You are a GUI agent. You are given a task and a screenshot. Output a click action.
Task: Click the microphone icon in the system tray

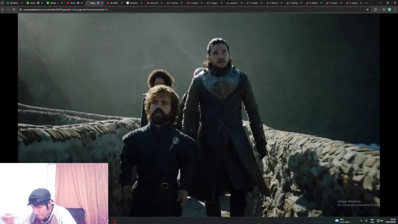click(x=366, y=221)
